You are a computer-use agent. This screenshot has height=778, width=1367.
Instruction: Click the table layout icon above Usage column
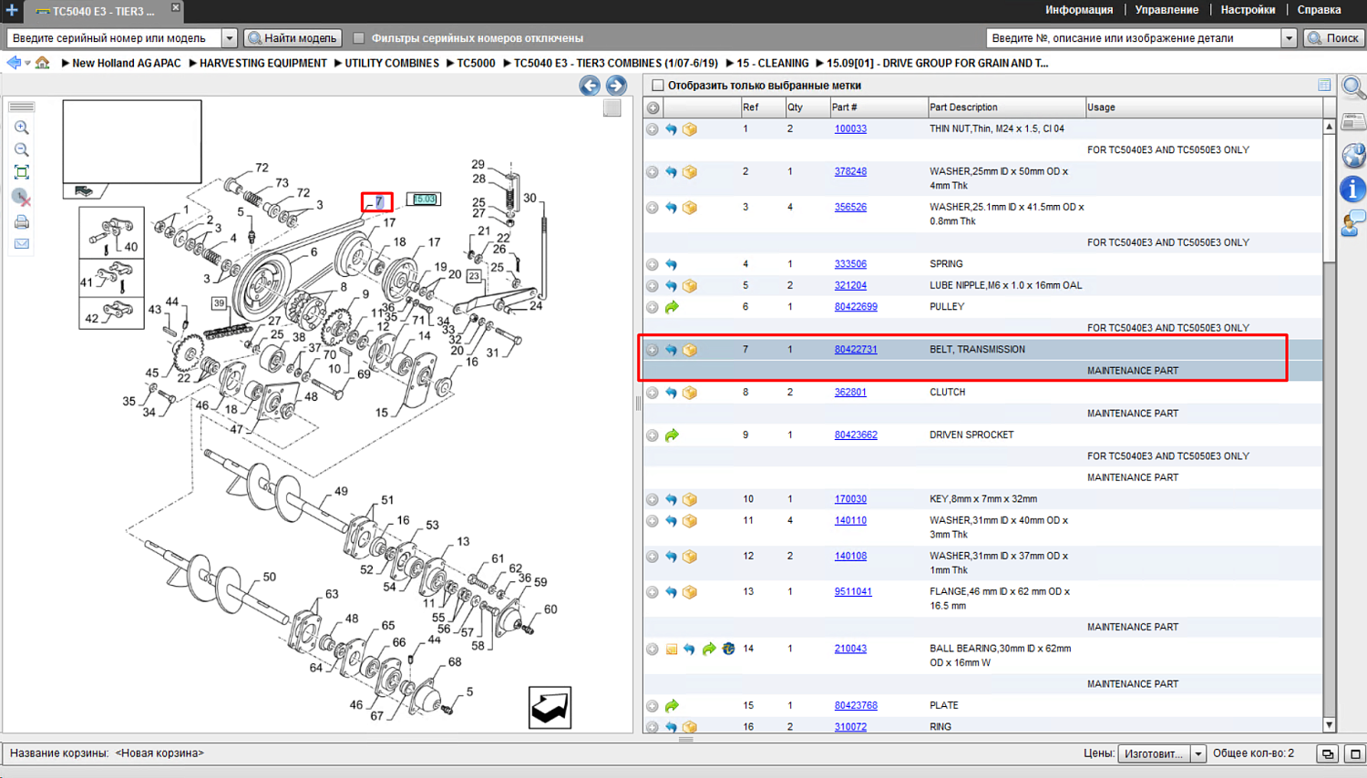[1324, 85]
